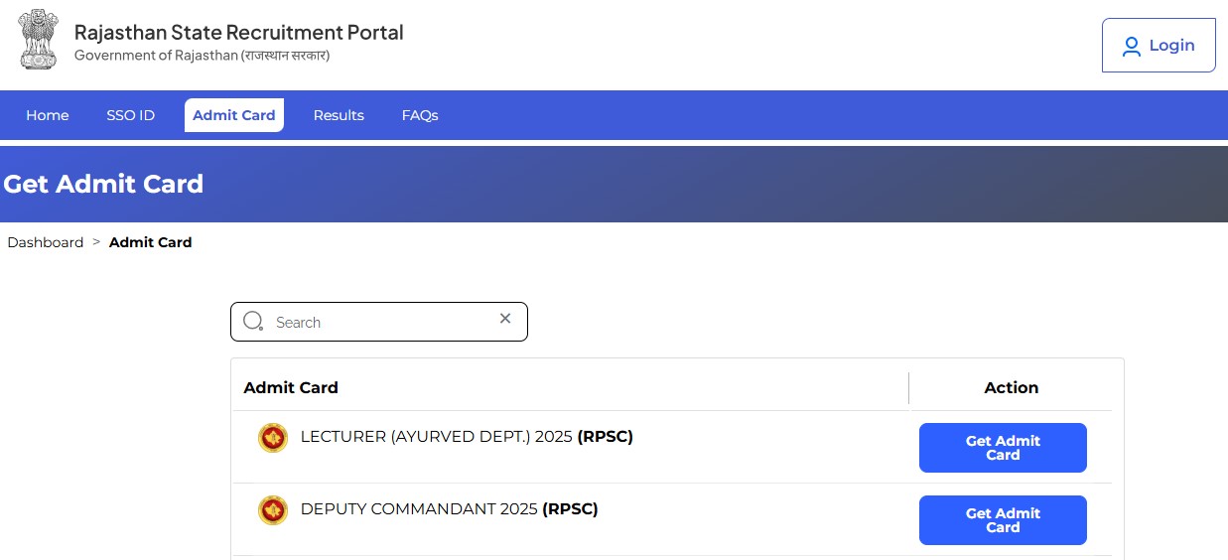Image resolution: width=1228 pixels, height=560 pixels.
Task: Open the SSO ID menu item
Action: click(131, 115)
